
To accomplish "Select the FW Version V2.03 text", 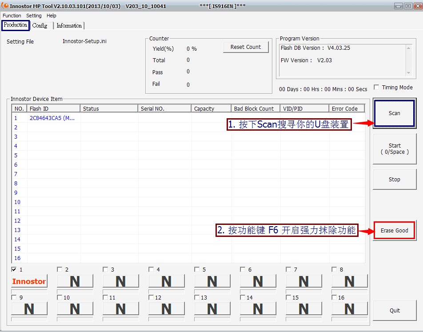I will point(306,60).
